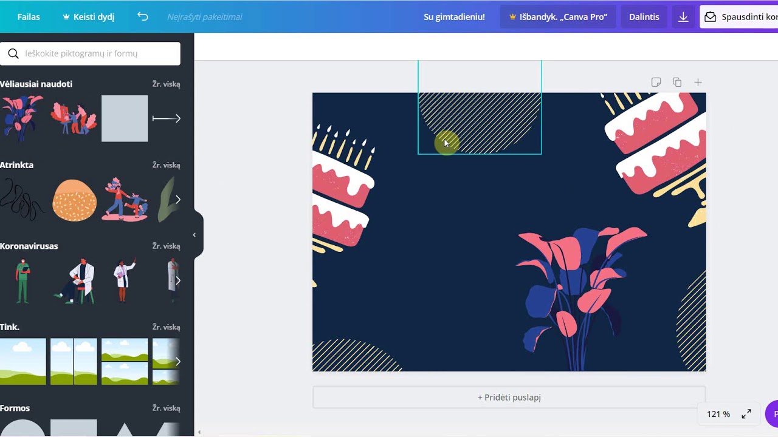
Task: Select the seated doctor illustration
Action: click(74, 280)
